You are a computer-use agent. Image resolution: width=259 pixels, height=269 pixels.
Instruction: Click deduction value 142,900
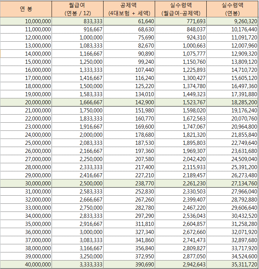pyautogui.click(x=129, y=102)
